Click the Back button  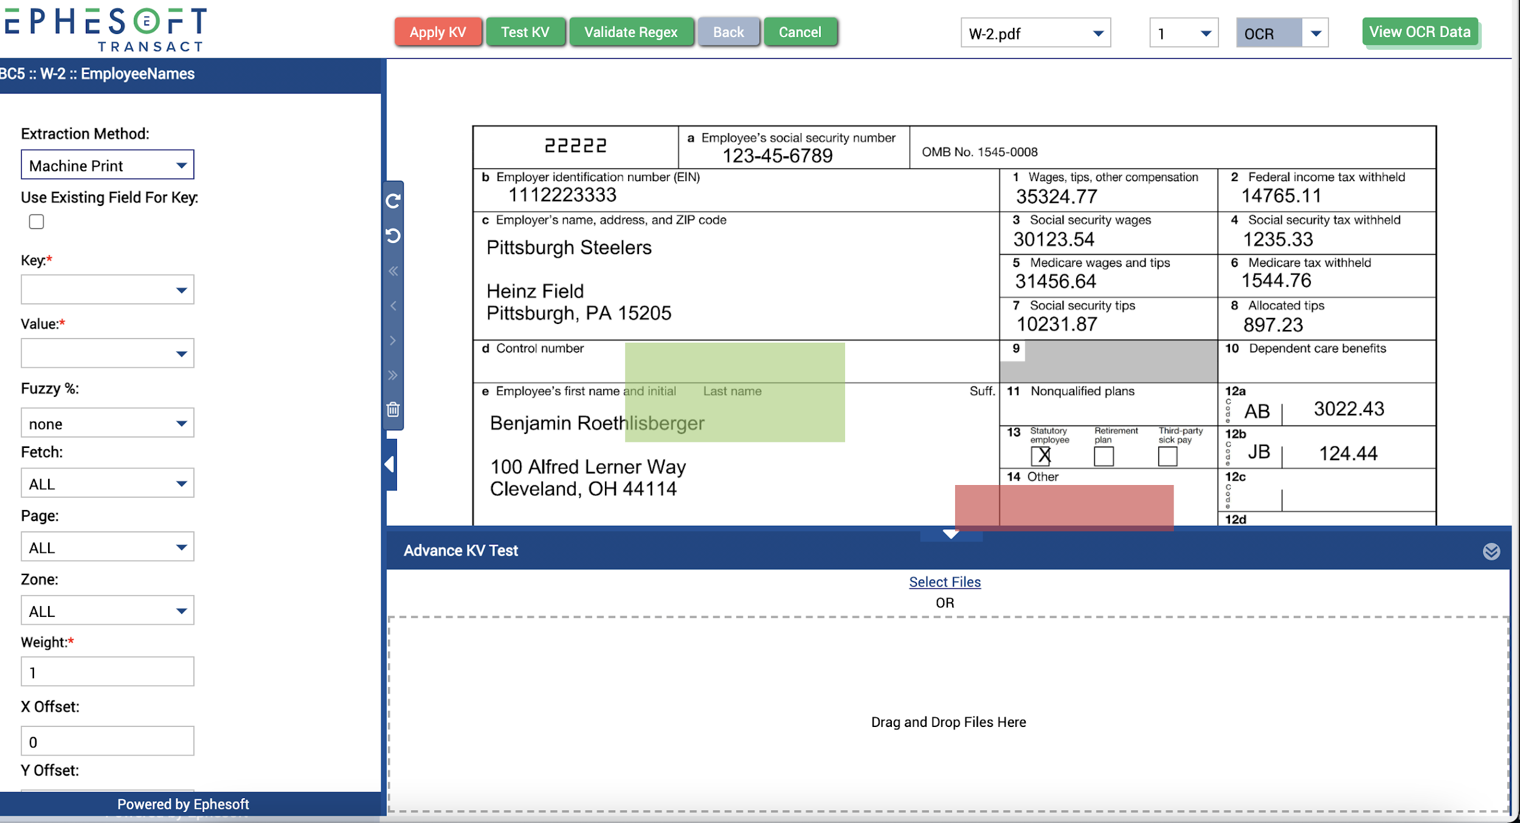(728, 32)
